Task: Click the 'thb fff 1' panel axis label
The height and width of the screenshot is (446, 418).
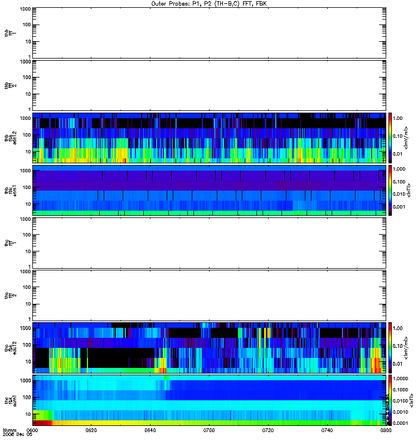Action: point(10,33)
